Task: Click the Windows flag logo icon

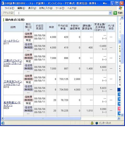Action: click(120, 8)
